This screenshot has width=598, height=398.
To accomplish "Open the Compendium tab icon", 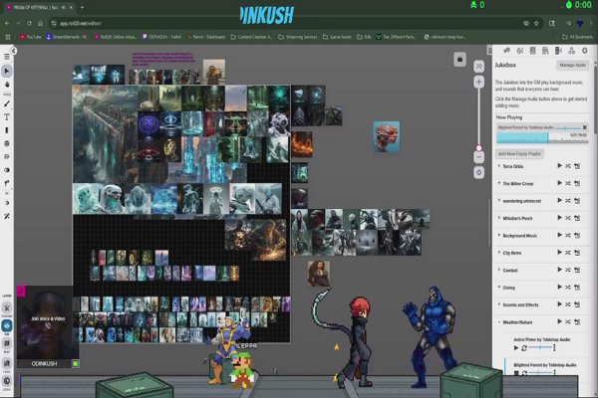I will [545, 51].
